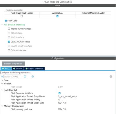Click the File System Interfaces label
Image resolution: width=116 pixels, height=114 pixels.
14,25
